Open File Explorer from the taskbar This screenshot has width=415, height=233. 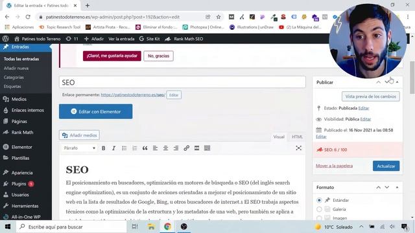(x=151, y=227)
